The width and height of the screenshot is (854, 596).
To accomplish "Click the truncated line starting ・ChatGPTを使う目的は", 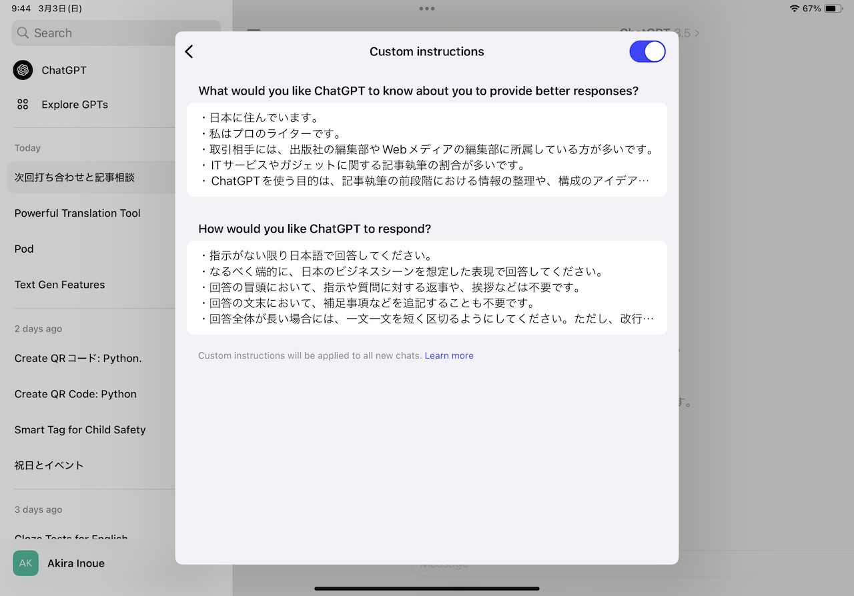I will [x=424, y=181].
